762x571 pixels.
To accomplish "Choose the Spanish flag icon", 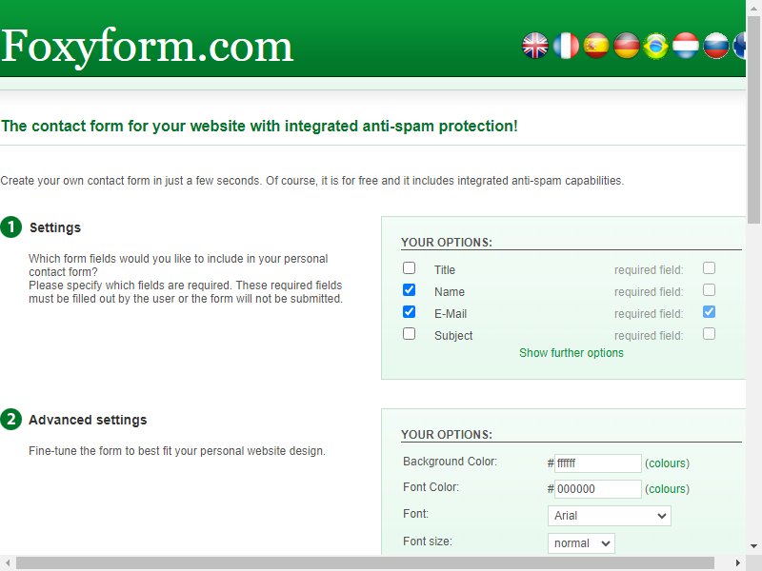I will point(596,46).
